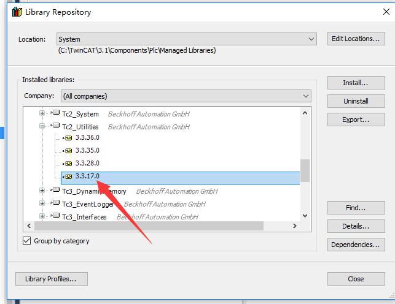The image size is (395, 304).
Task: Click the horizontal scrollbar thumb
Action: point(149,226)
